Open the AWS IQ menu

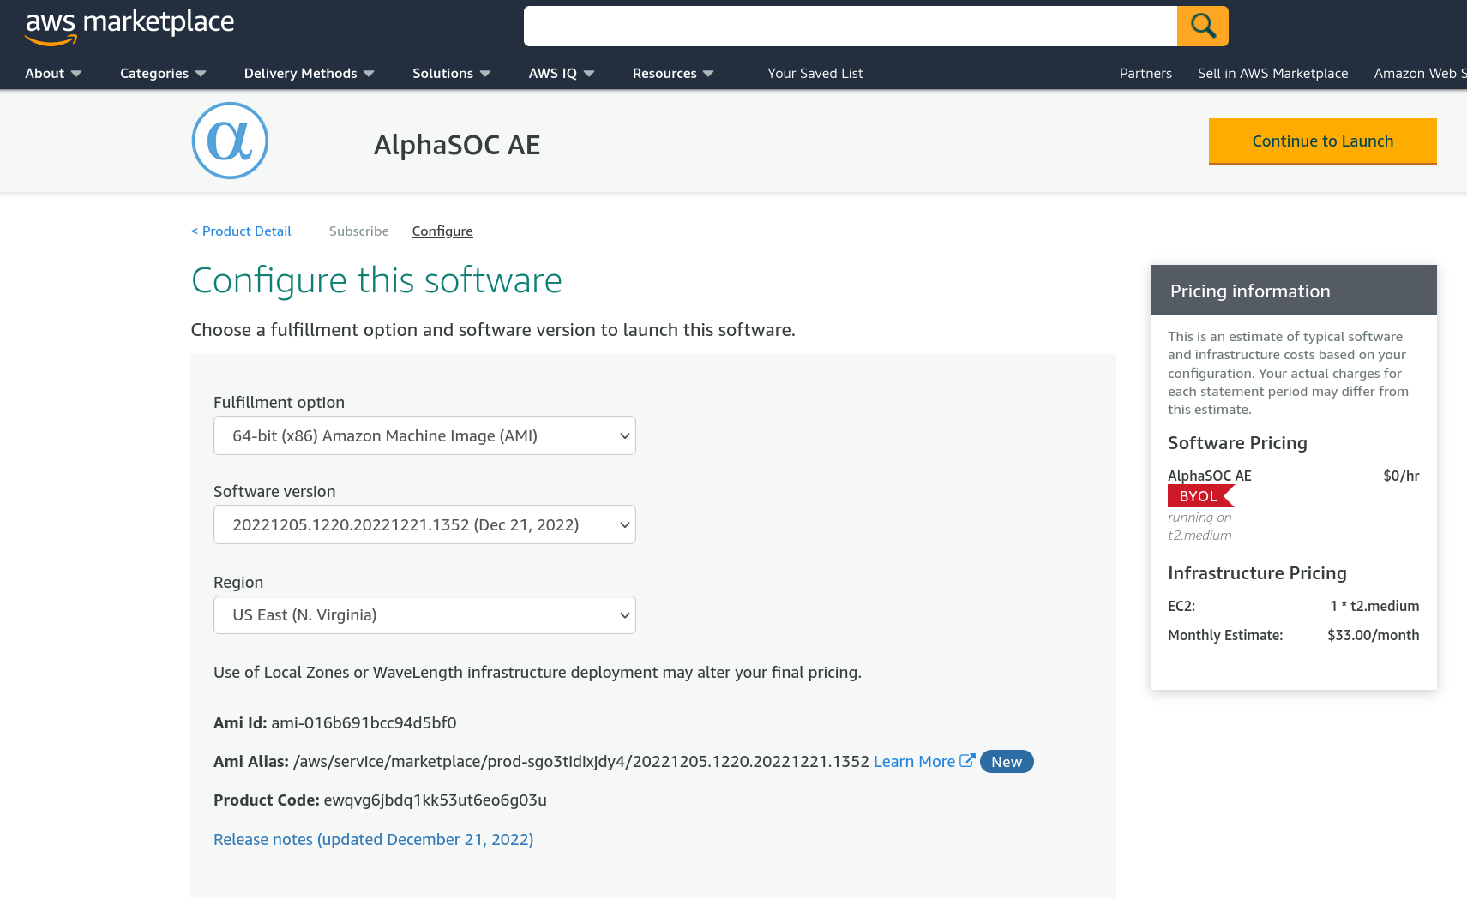click(x=562, y=74)
